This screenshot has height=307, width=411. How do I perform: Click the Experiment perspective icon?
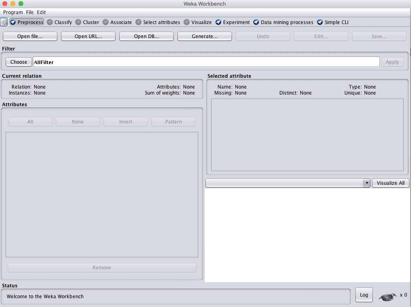pos(218,22)
